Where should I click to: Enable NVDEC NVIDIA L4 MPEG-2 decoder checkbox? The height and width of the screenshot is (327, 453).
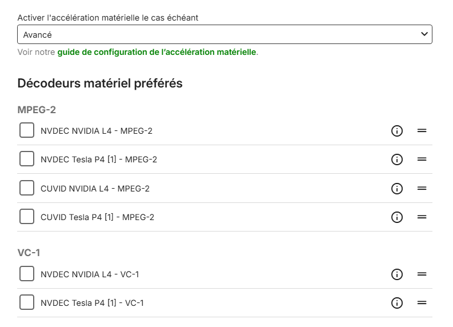click(27, 130)
